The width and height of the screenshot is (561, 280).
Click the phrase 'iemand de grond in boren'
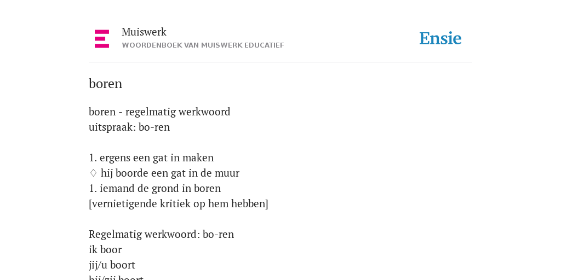(161, 189)
